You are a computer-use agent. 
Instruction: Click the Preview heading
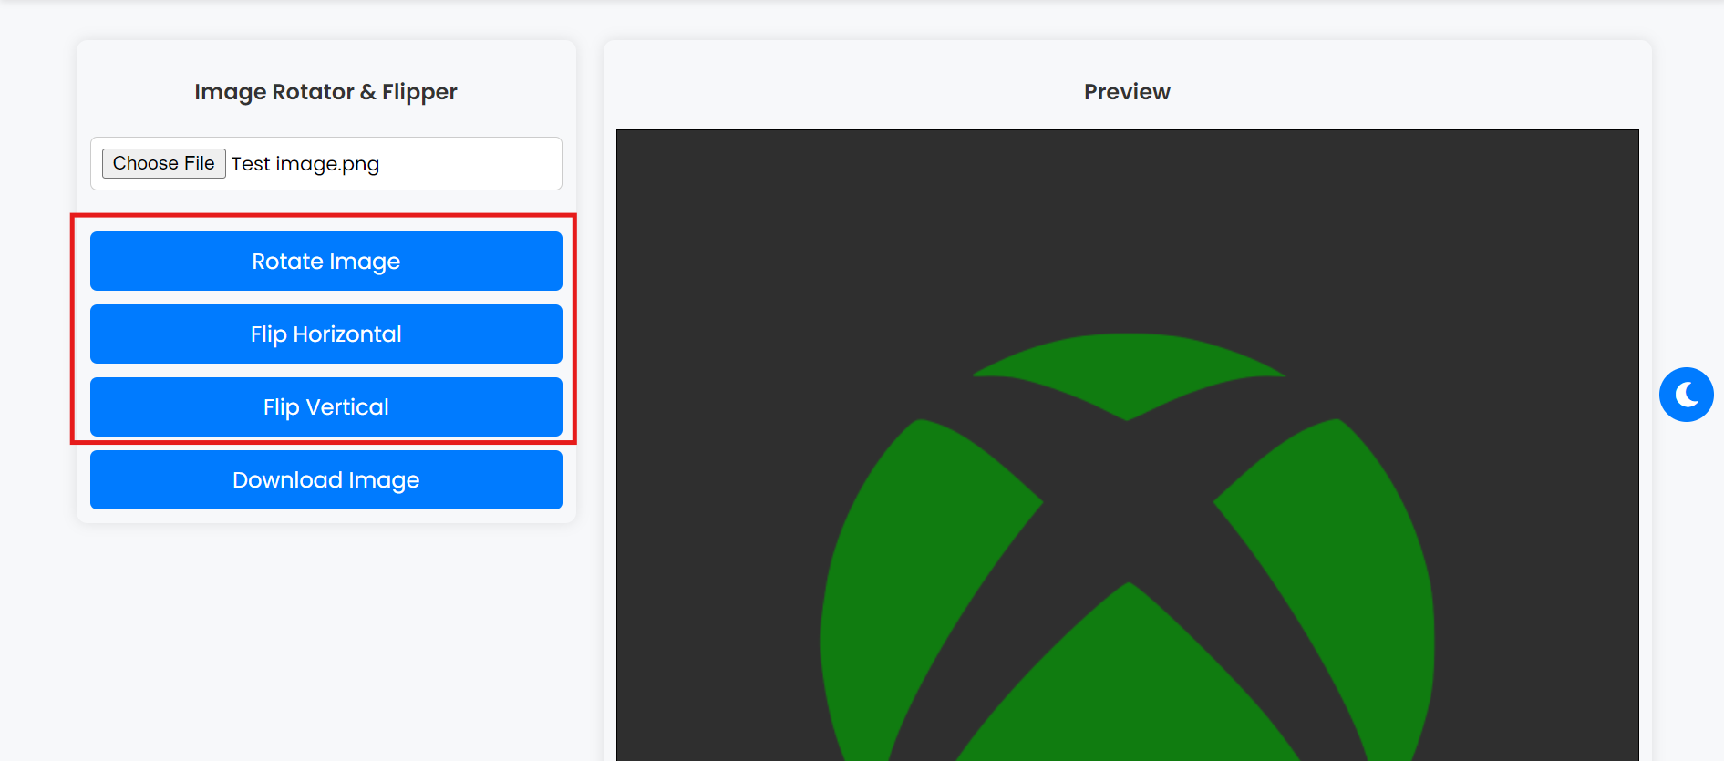coord(1127,92)
